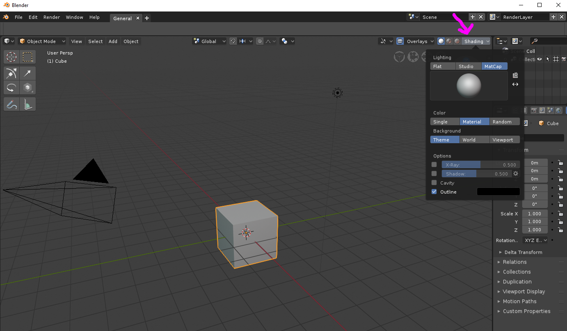This screenshot has width=567, height=331.
Task: Open outliner display mode menu
Action: 517,41
